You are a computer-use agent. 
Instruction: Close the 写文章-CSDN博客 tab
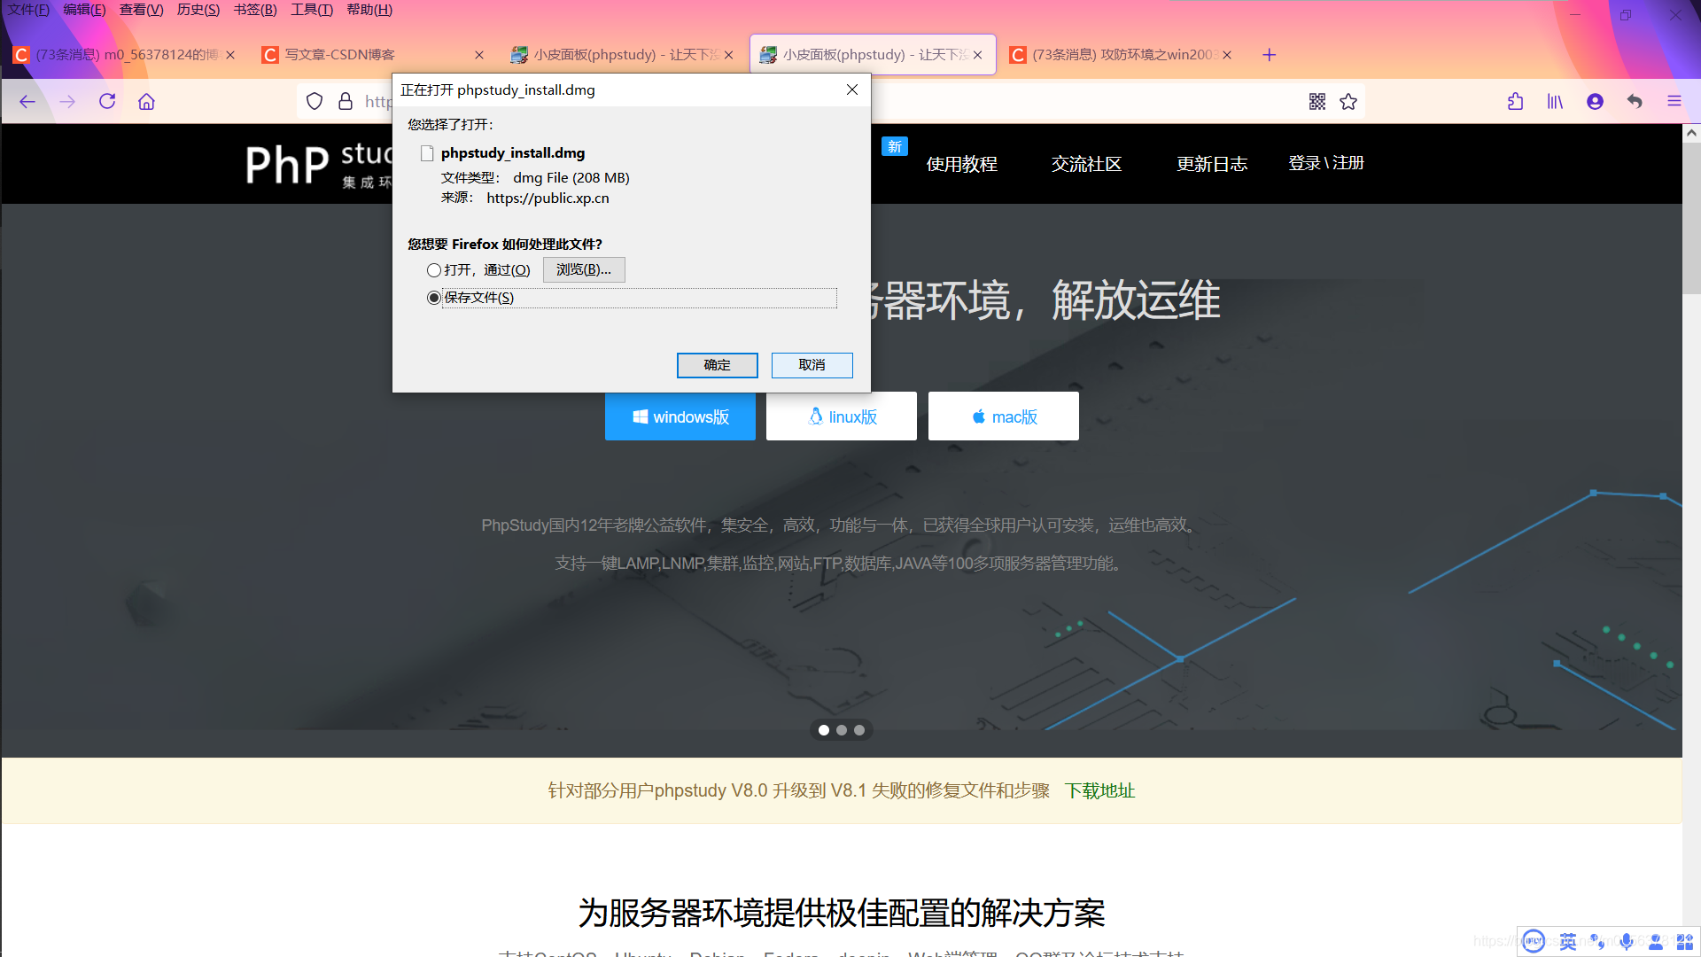pyautogui.click(x=479, y=55)
